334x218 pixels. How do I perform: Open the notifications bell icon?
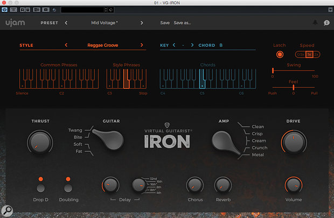click(315, 23)
